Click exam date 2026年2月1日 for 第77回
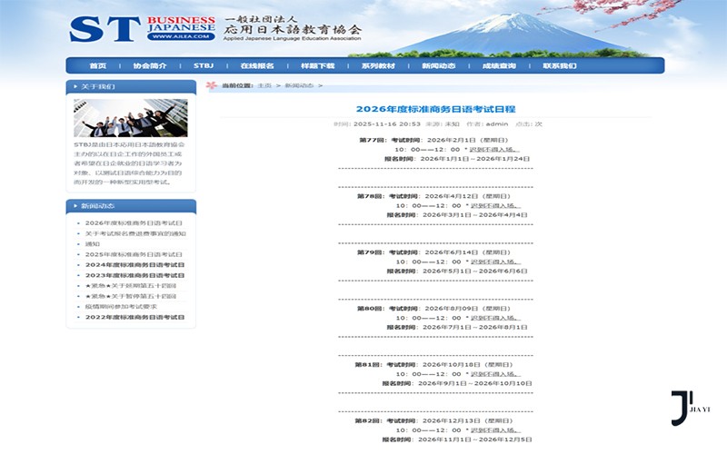 pos(451,140)
